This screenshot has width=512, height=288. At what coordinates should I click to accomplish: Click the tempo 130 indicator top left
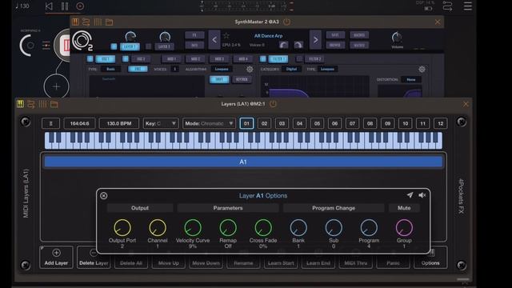(x=22, y=6)
